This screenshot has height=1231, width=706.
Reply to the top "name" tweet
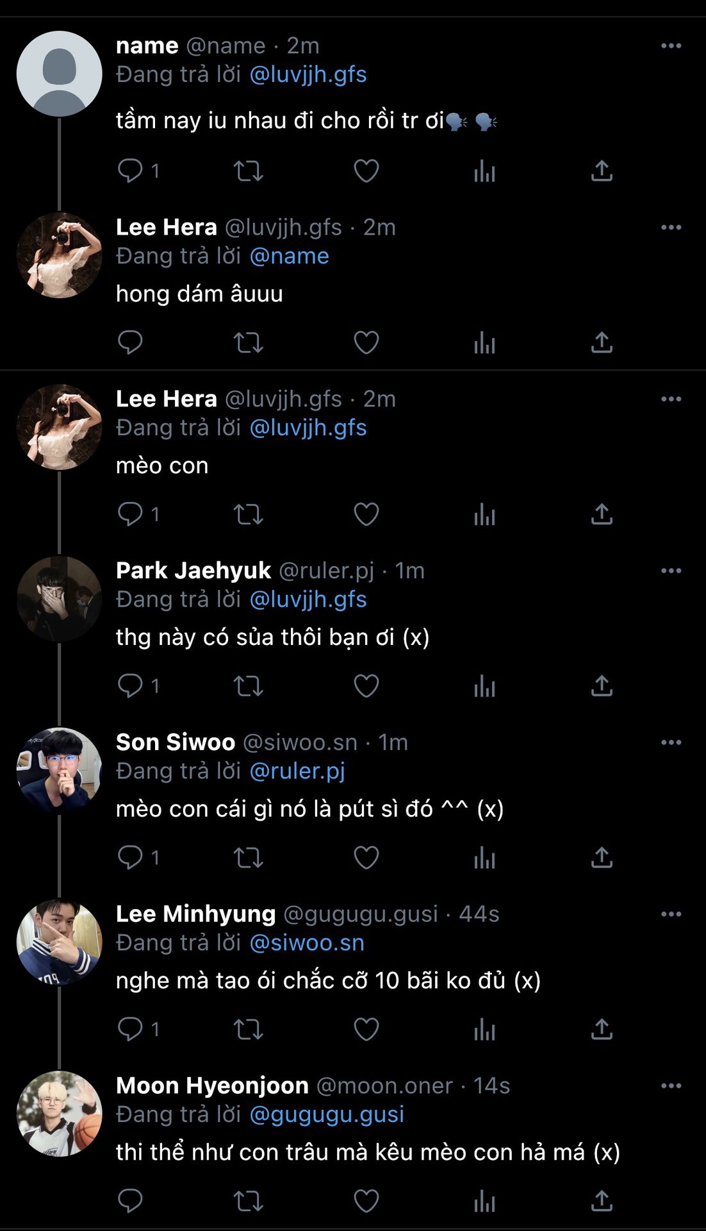click(x=130, y=171)
